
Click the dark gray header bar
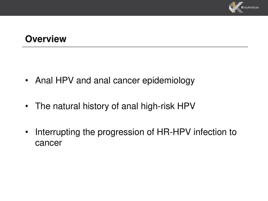click(x=134, y=8)
